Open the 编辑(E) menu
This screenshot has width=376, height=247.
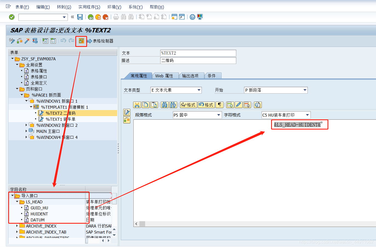(x=43, y=7)
